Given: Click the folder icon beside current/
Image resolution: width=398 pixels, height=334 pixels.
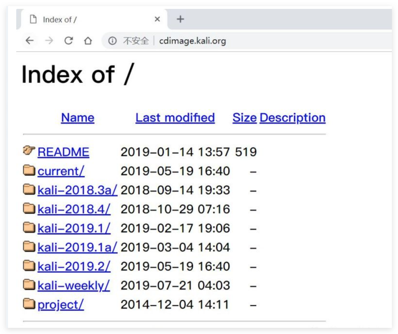Looking at the screenshot, I should (29, 170).
